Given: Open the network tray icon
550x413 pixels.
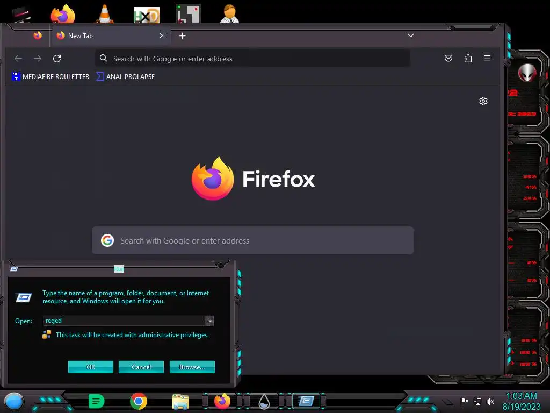Looking at the screenshot, I should pos(477,401).
